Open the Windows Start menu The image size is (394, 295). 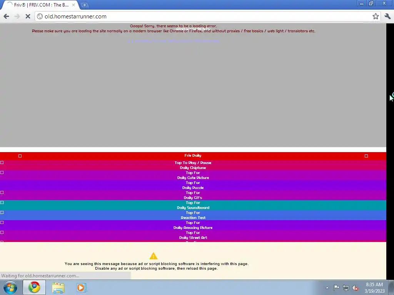(10, 287)
